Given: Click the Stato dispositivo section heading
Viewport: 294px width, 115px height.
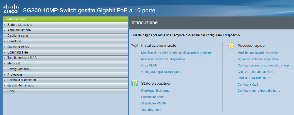Looking at the screenshot, I should 156,83.
